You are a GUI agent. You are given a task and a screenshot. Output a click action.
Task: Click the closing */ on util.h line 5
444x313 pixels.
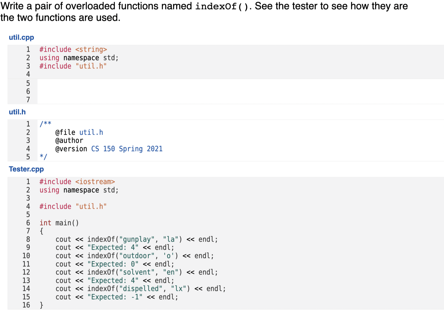(43, 156)
